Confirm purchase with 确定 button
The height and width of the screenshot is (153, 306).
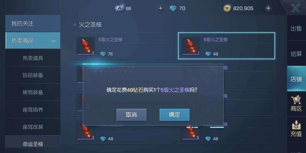point(174,115)
